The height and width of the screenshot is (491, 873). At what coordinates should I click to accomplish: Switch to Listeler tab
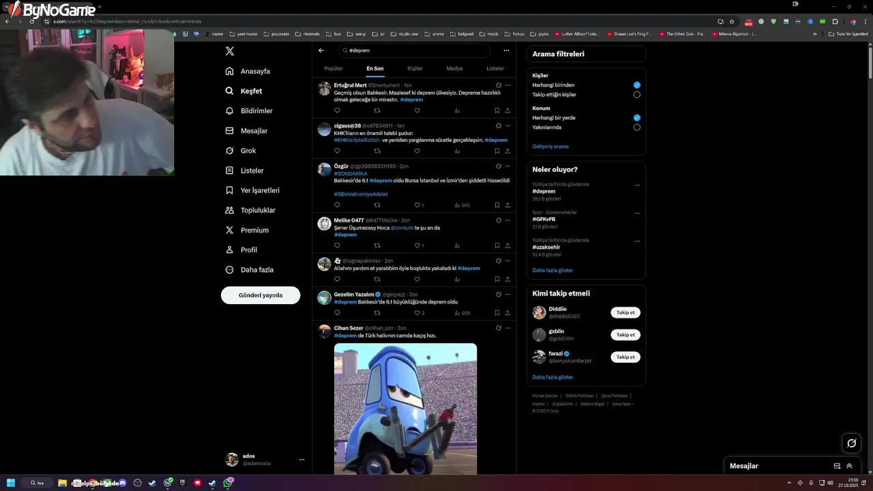[495, 68]
